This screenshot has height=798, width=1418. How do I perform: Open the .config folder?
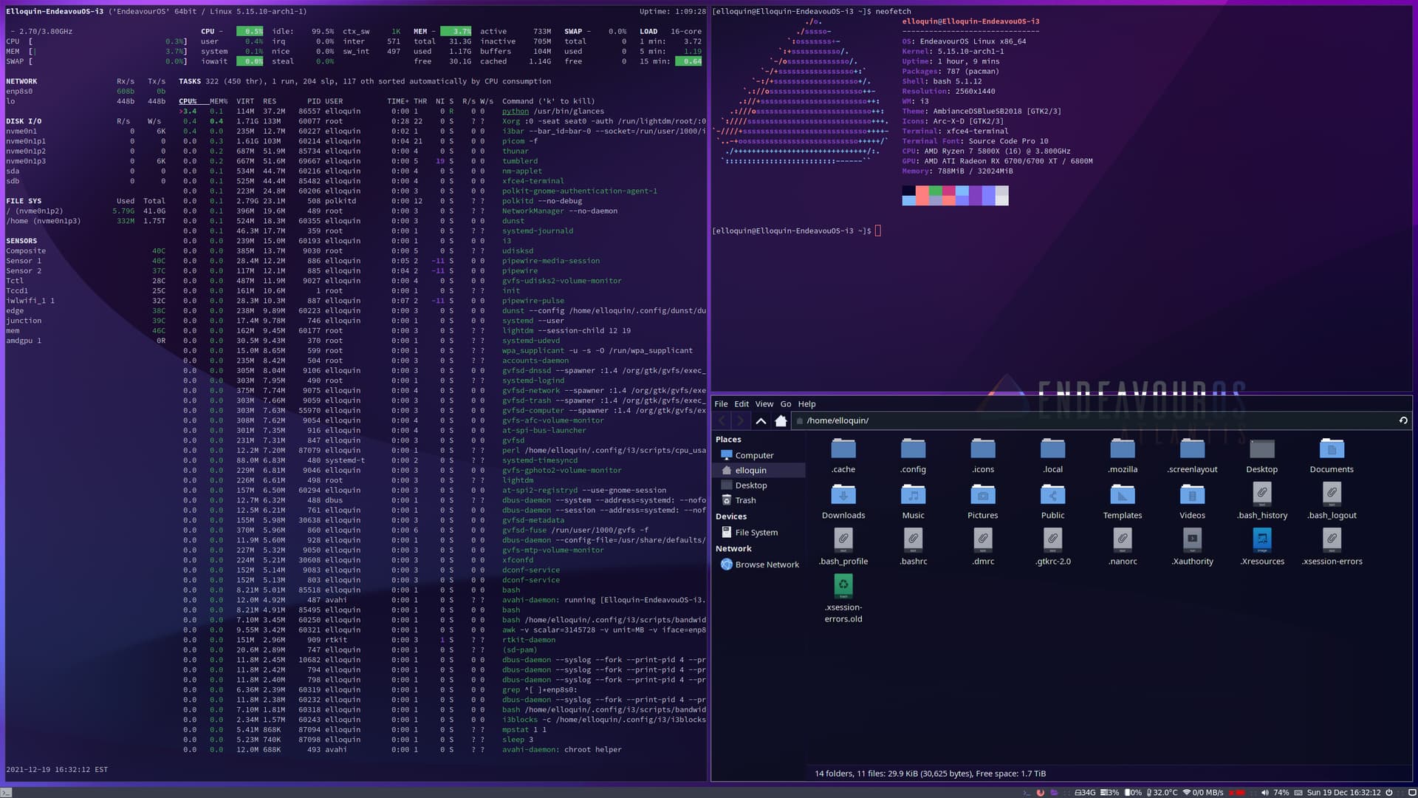pos(913,455)
